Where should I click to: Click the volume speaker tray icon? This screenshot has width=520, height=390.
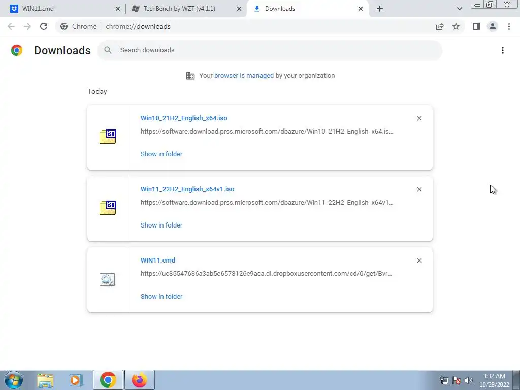click(x=469, y=380)
